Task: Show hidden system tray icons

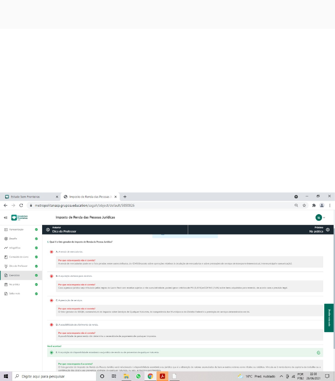Action: pyautogui.click(x=281, y=376)
